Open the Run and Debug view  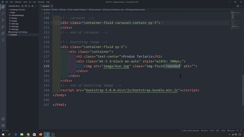[x=3, y=27]
